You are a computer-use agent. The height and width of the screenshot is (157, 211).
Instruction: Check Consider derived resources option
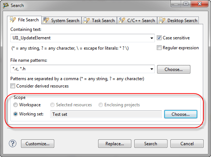(13, 86)
